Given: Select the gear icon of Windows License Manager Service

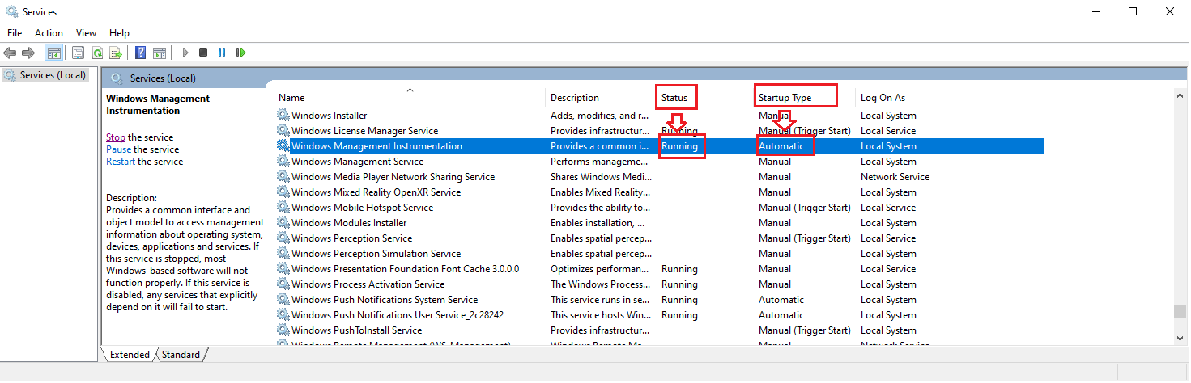Looking at the screenshot, I should coord(283,131).
